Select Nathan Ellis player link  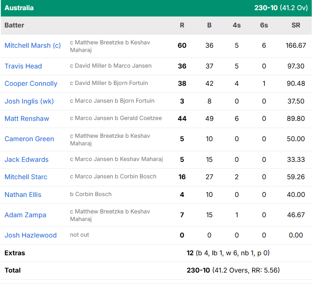[23, 195]
